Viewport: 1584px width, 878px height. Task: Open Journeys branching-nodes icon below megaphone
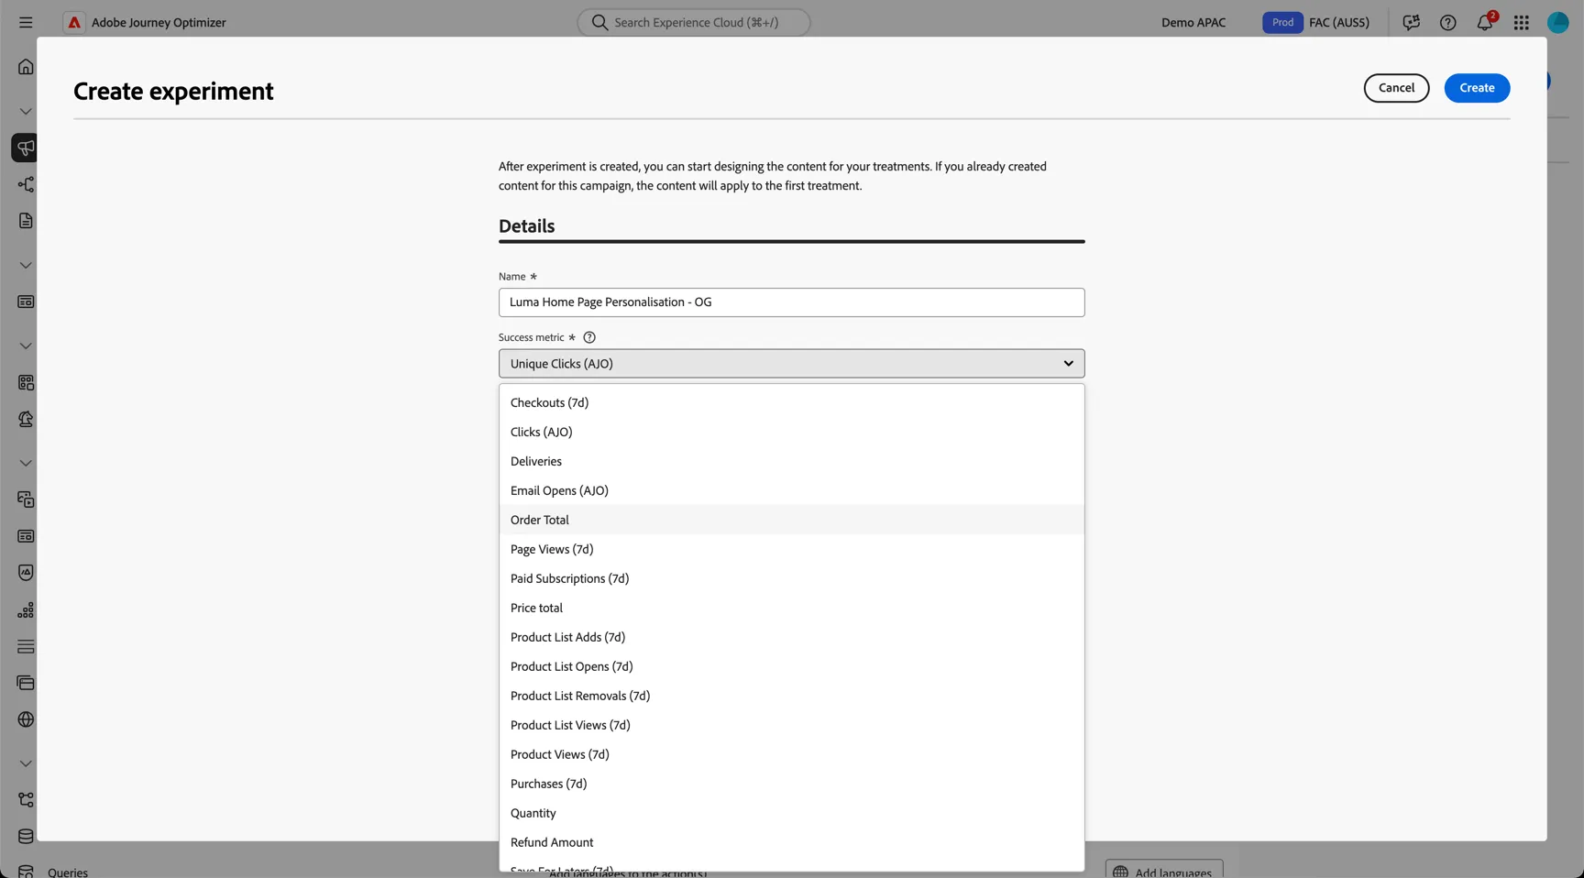tap(26, 184)
